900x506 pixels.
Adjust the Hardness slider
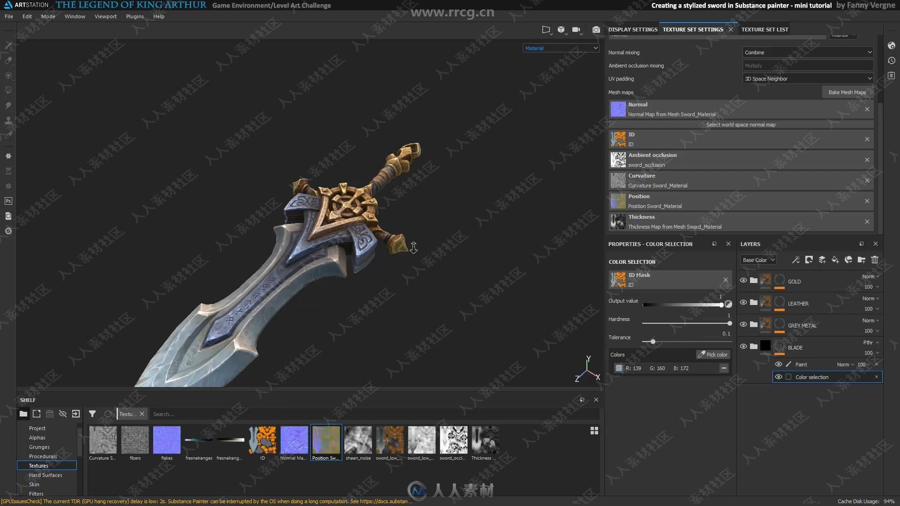pyautogui.click(x=686, y=323)
